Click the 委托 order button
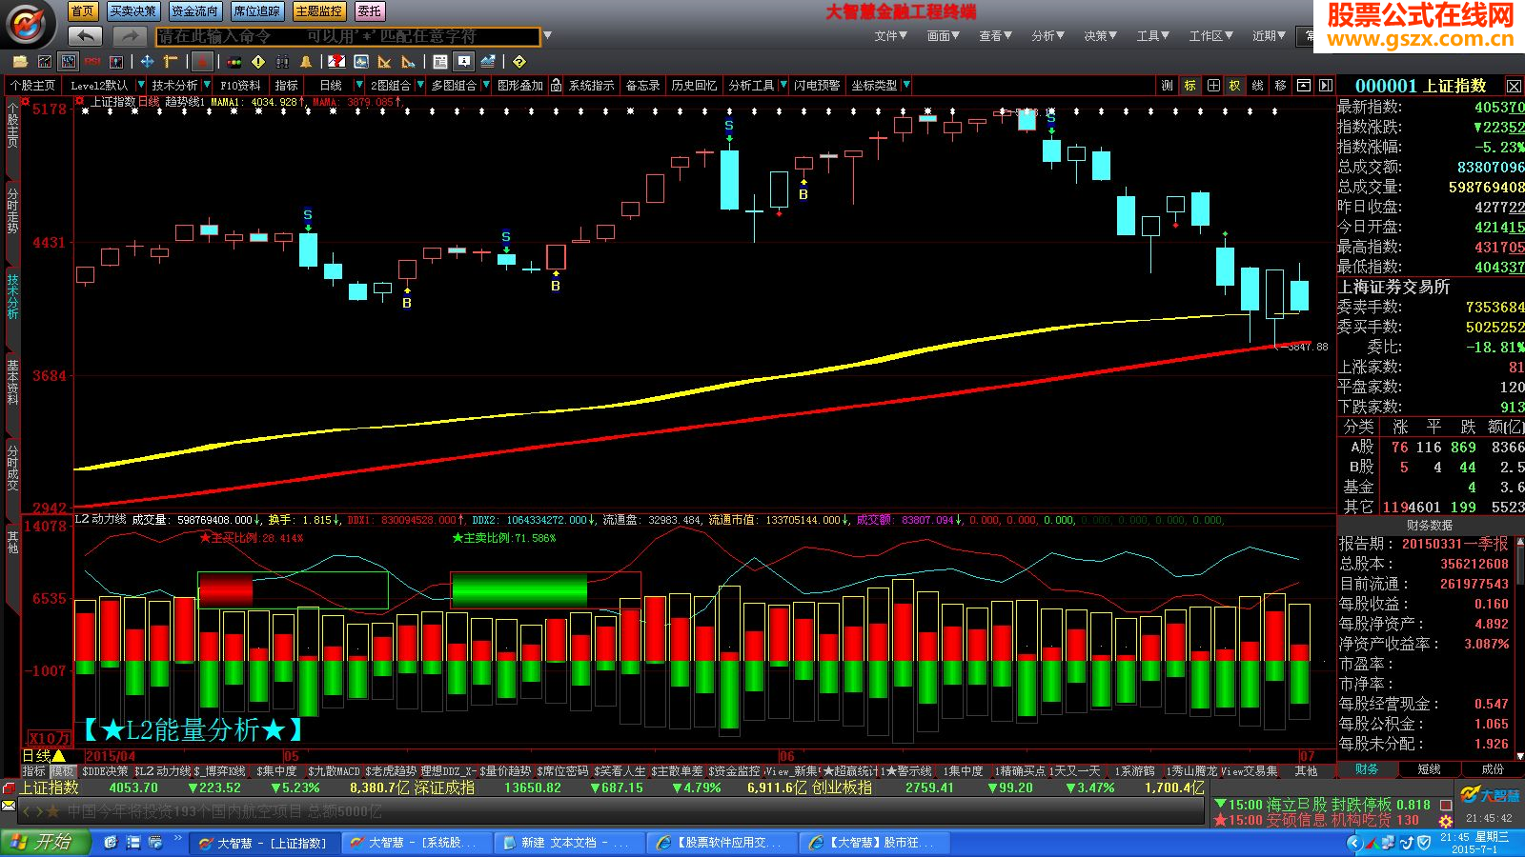The width and height of the screenshot is (1525, 857). (370, 11)
